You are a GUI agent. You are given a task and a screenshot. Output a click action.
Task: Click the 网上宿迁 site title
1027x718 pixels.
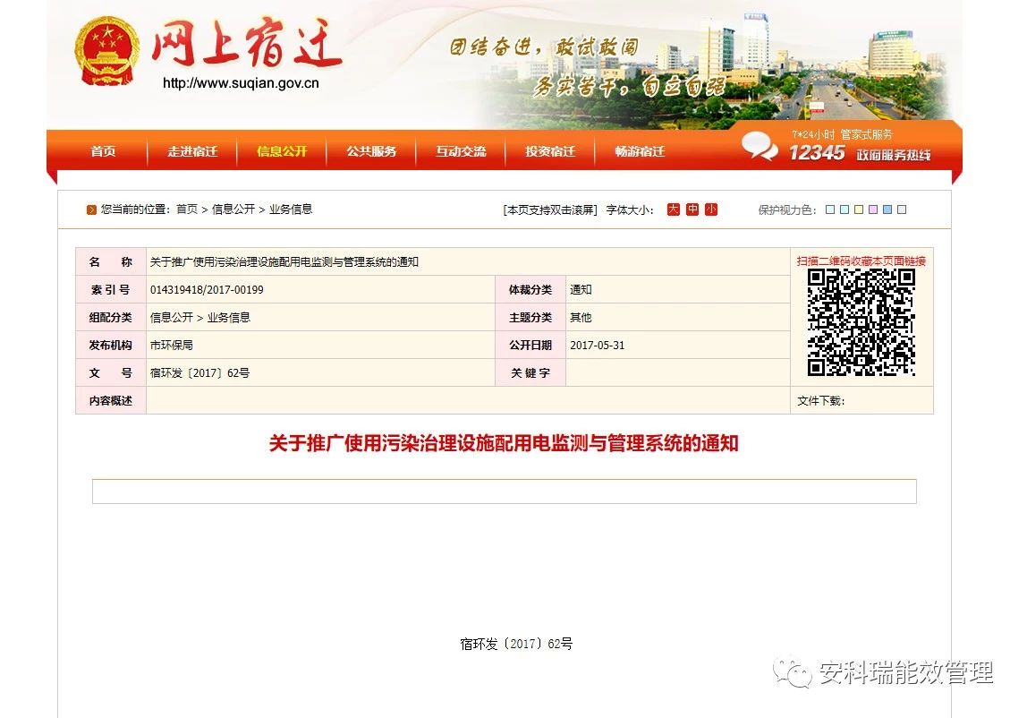pos(247,44)
